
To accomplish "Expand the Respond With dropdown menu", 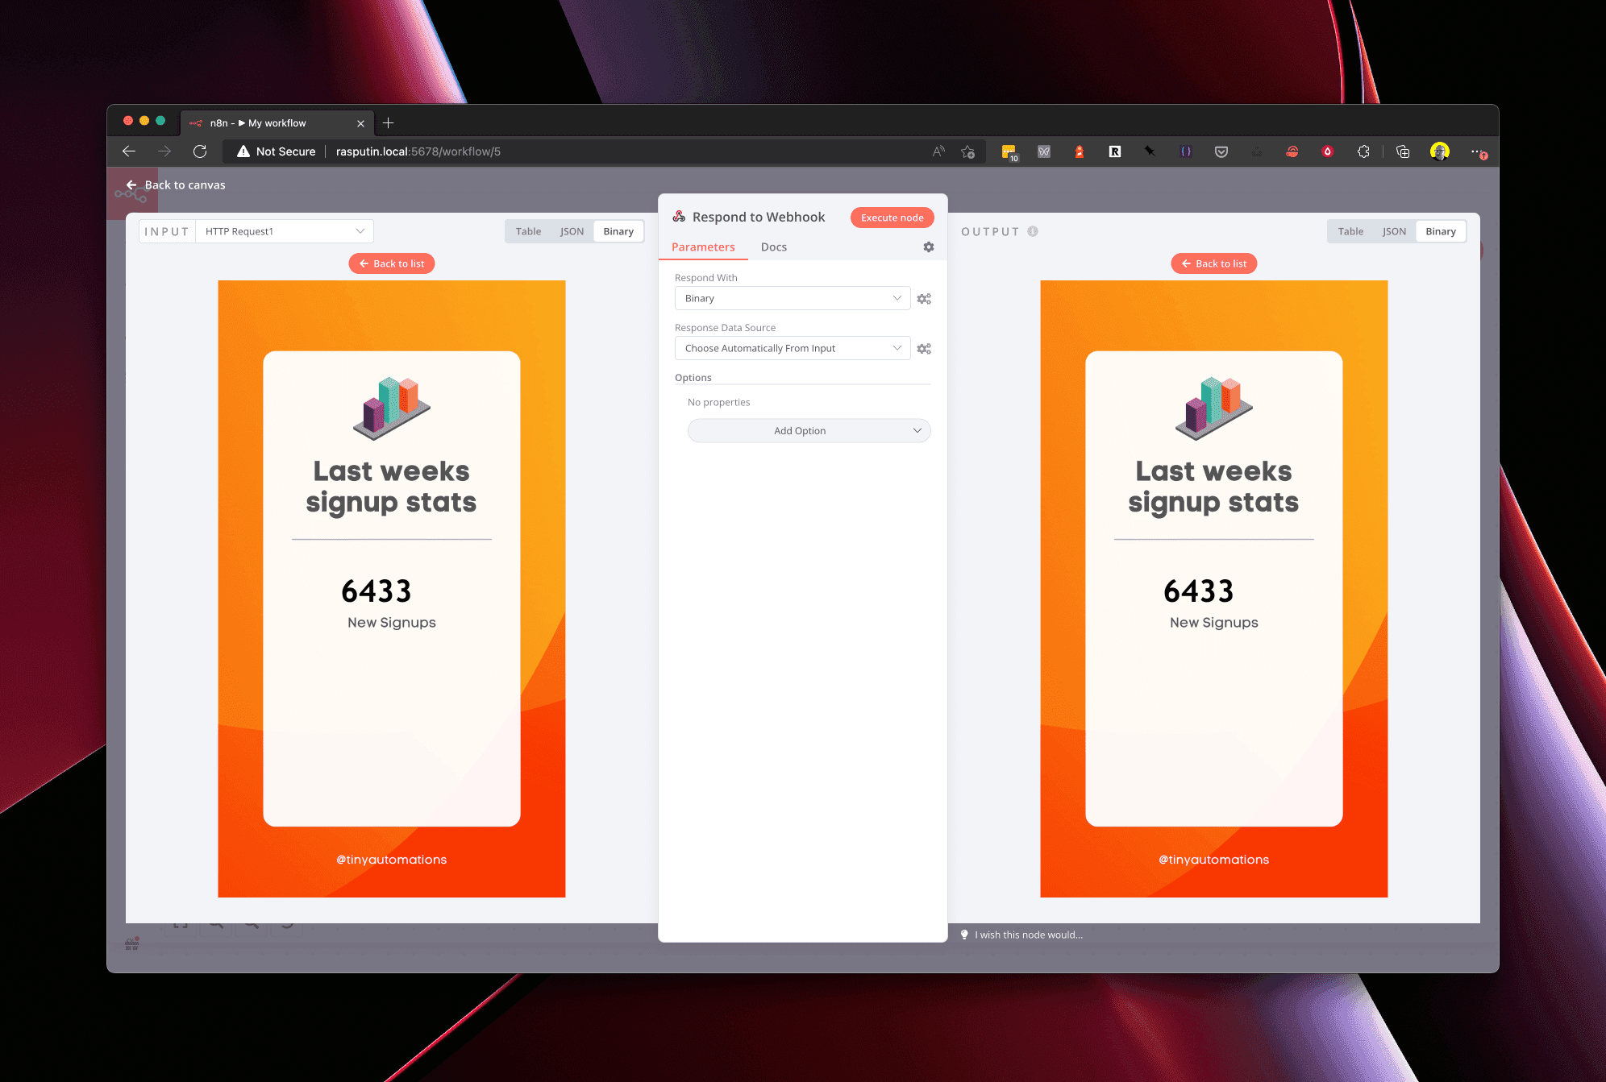I will 792,298.
